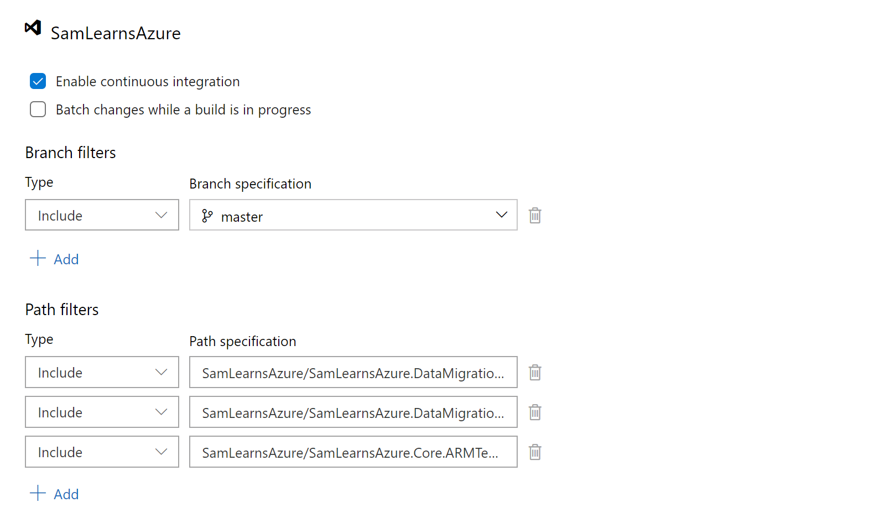Screen dimensions: 885x518
Task: Open Type dropdown for second path filter
Action: coord(102,412)
